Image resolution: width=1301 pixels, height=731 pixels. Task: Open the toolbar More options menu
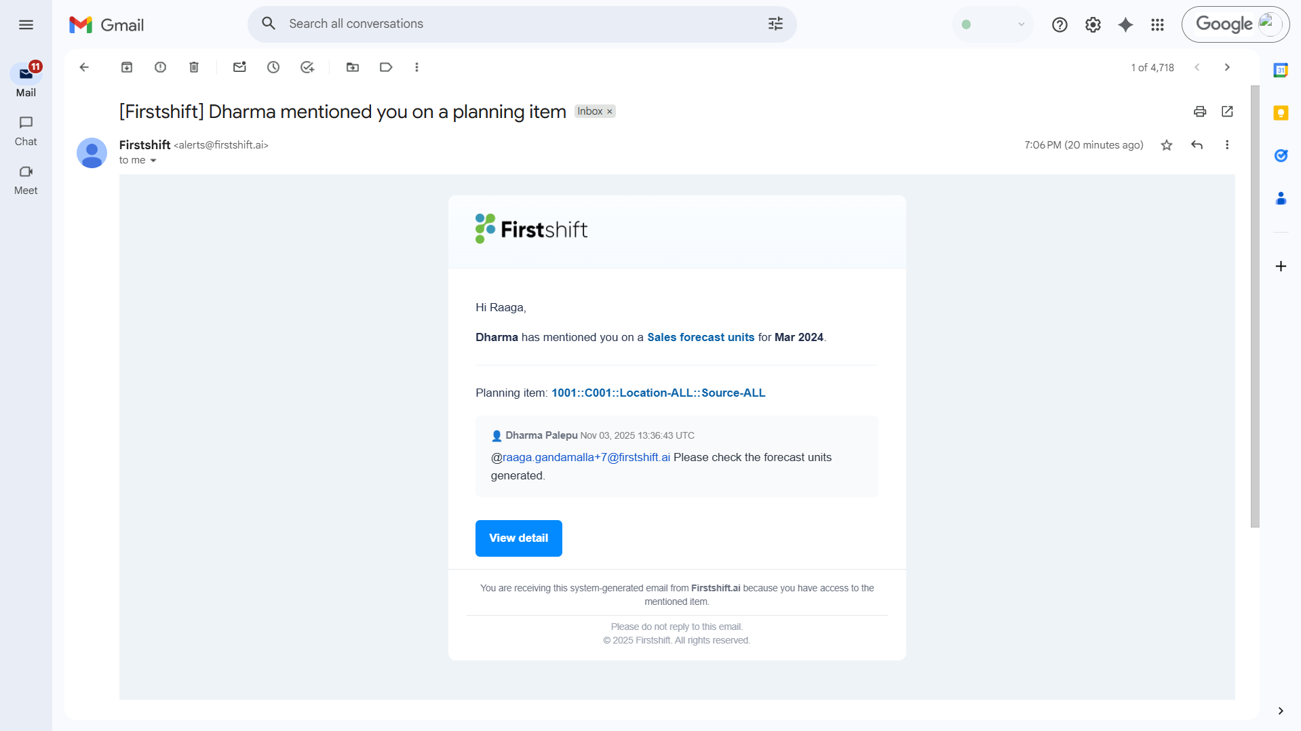tap(416, 67)
